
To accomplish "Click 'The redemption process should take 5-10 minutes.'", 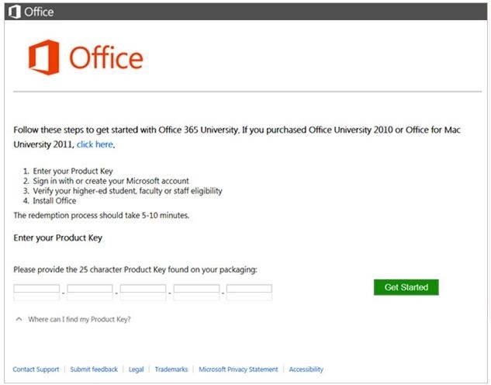I will (102, 216).
